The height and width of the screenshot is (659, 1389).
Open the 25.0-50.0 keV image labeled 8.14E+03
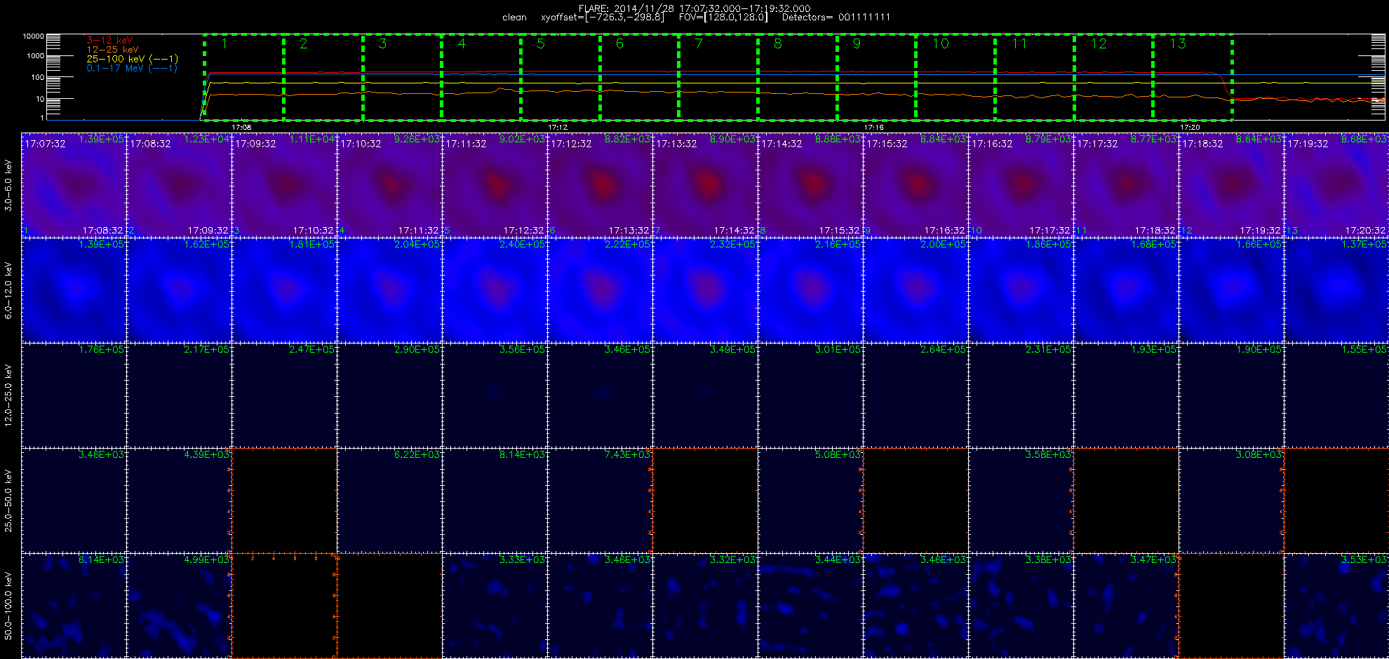[495, 501]
